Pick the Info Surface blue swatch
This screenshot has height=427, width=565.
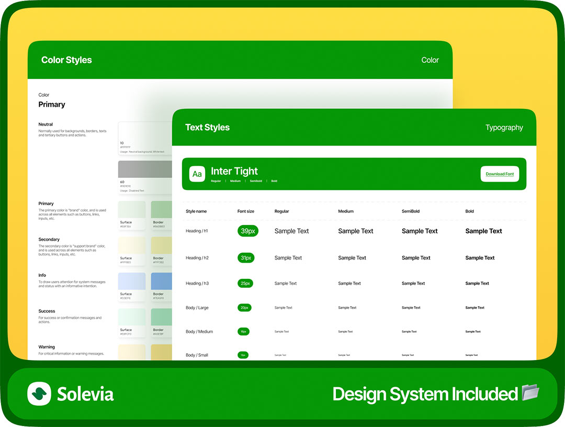click(x=132, y=282)
